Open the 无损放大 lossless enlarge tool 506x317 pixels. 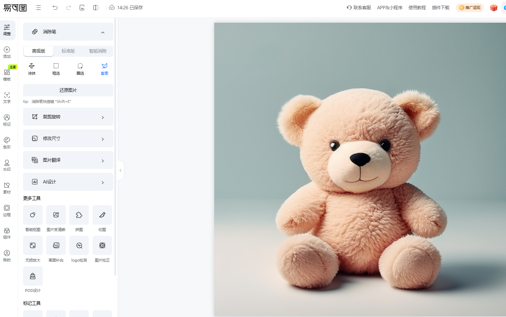tap(33, 246)
